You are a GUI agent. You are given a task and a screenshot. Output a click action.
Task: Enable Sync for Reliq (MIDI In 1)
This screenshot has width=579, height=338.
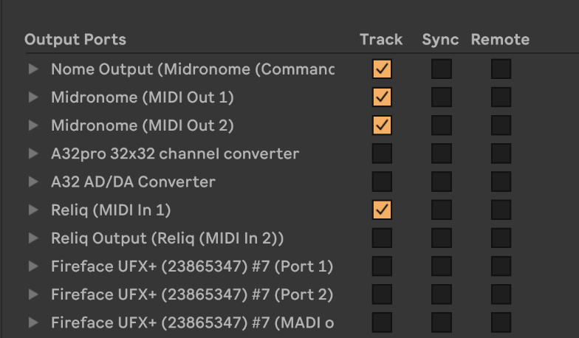442,210
